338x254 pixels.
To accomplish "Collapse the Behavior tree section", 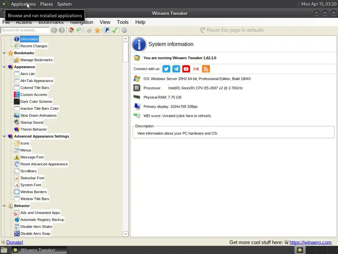I will [x=4, y=206].
